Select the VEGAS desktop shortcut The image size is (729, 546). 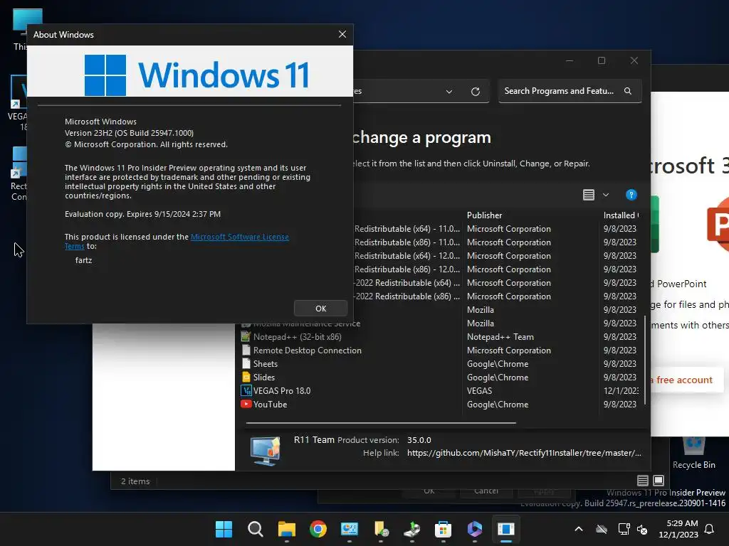18,104
